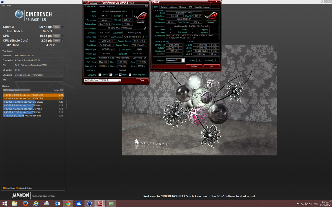
Task: Select the first ranking row scoring 2.24
Action: [x=33, y=95]
